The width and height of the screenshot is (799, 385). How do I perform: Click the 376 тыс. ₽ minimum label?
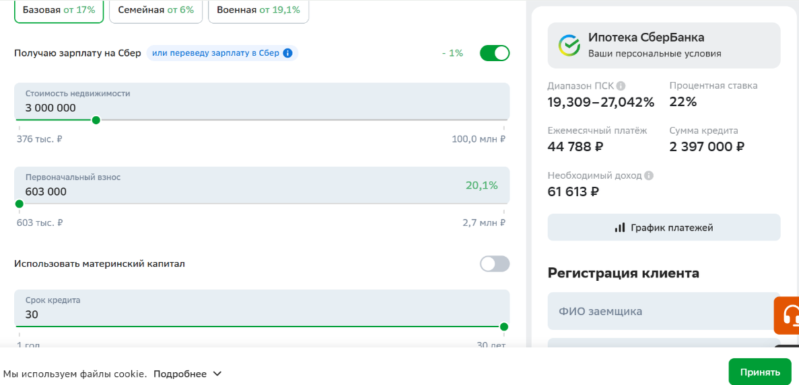pos(40,139)
